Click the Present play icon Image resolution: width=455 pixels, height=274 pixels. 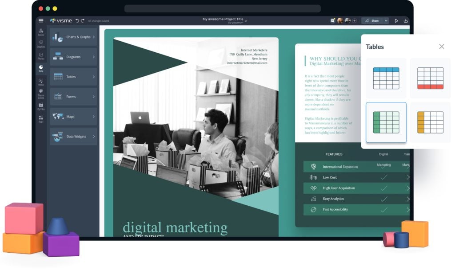coord(396,20)
